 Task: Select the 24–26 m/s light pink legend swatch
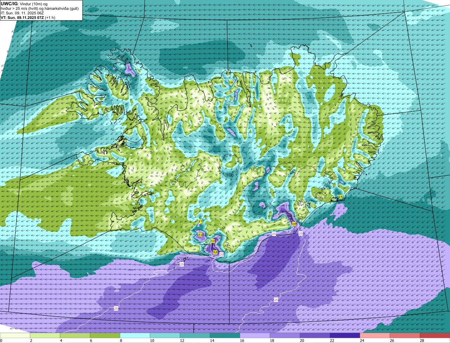[x=375, y=336]
